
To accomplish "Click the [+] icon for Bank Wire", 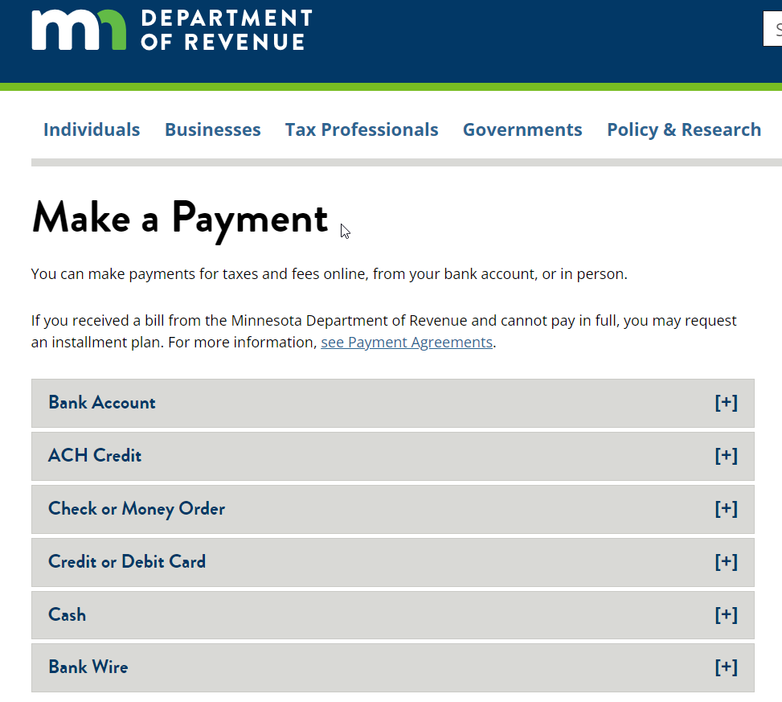I will coord(726,667).
